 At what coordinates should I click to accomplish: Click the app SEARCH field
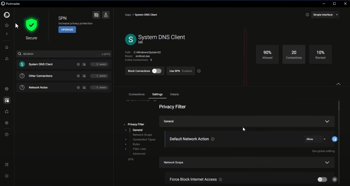(x=64, y=54)
